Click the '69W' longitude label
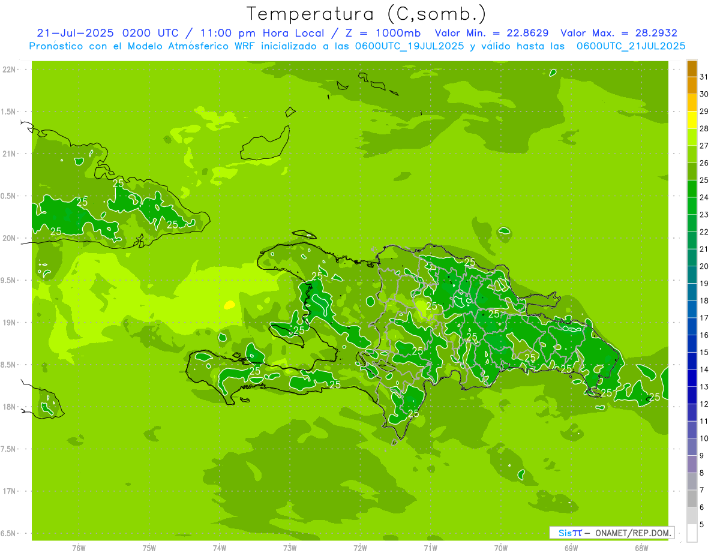720x556 pixels. coord(571,548)
